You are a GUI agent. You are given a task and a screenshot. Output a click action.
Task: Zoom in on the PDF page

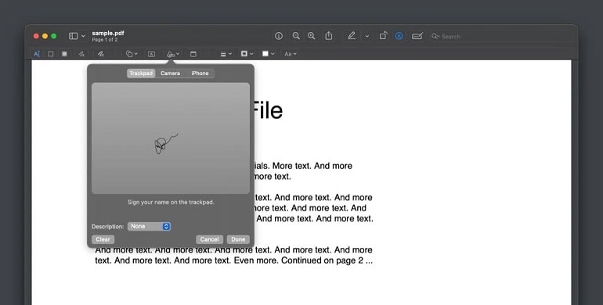coord(312,36)
